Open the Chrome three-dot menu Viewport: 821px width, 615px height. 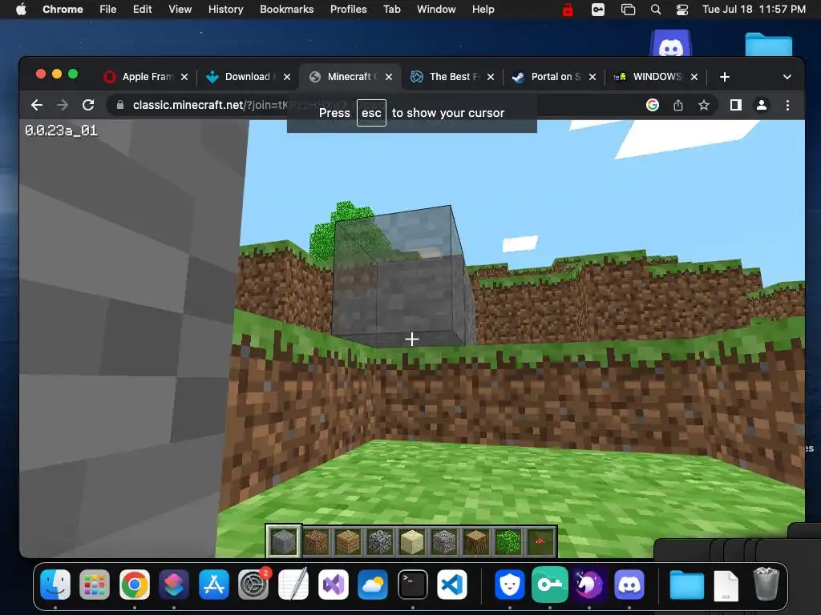tap(787, 105)
